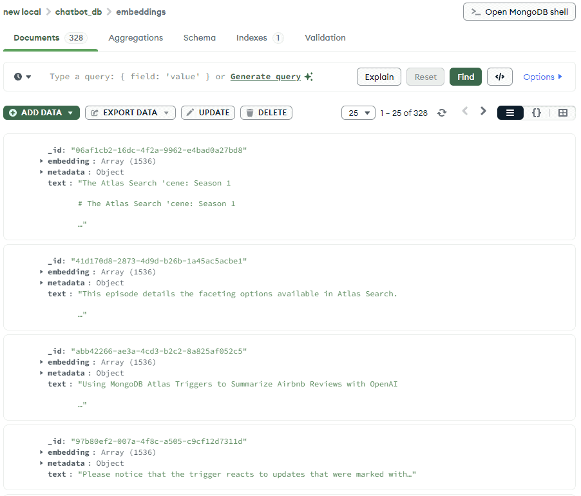Open MongoDB shell
The height and width of the screenshot is (496, 581).
pos(519,12)
